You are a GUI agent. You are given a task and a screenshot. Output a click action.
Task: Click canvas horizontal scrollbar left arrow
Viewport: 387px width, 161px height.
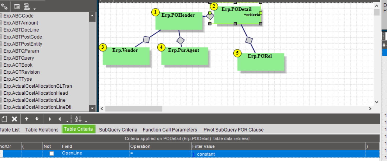click(102, 109)
